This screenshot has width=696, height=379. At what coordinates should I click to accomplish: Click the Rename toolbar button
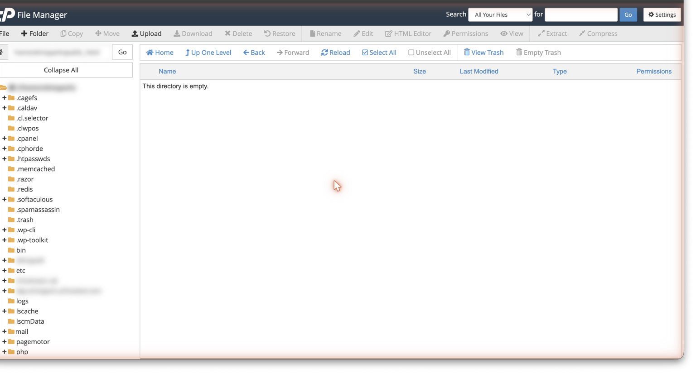click(325, 34)
